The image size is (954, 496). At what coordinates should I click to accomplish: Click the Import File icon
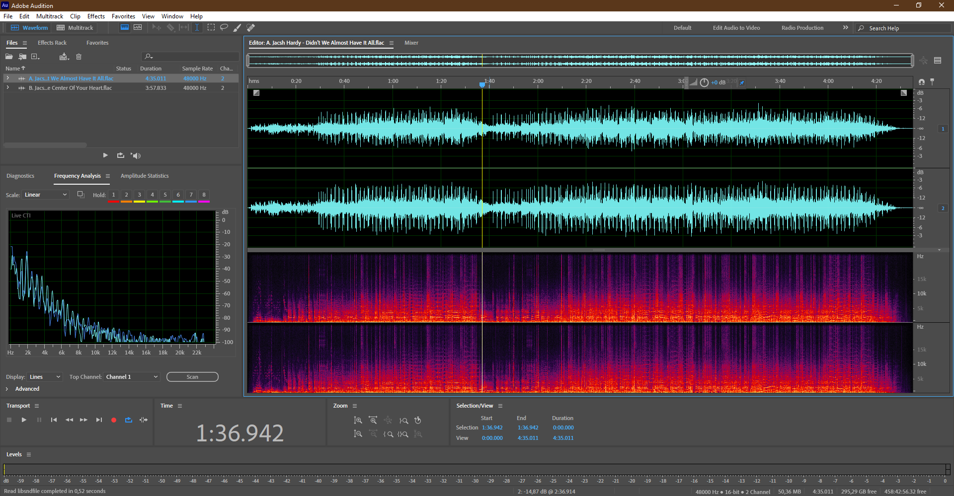tap(22, 57)
